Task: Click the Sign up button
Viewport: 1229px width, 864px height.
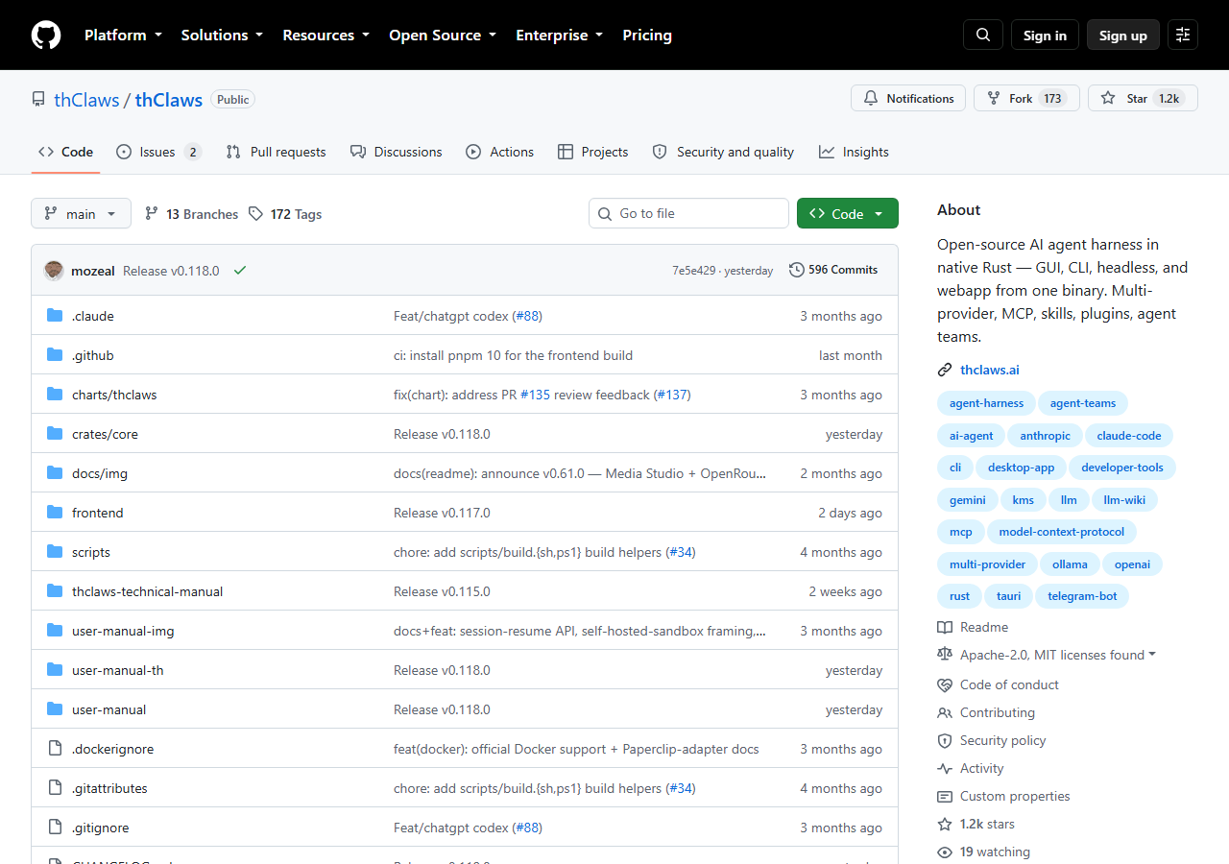Action: coord(1123,35)
